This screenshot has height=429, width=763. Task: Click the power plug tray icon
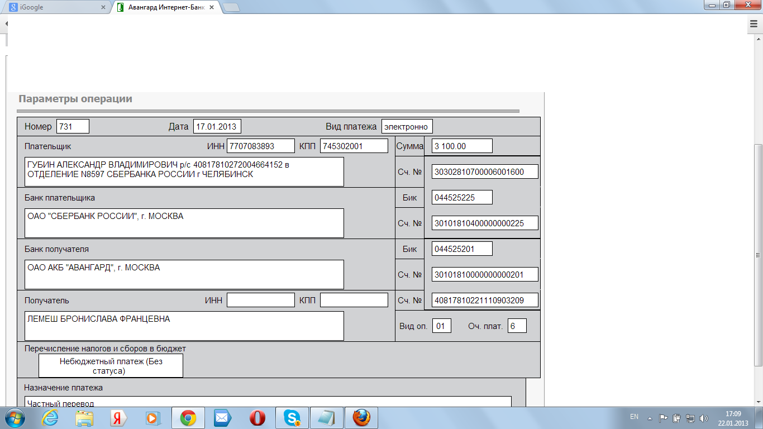point(676,418)
